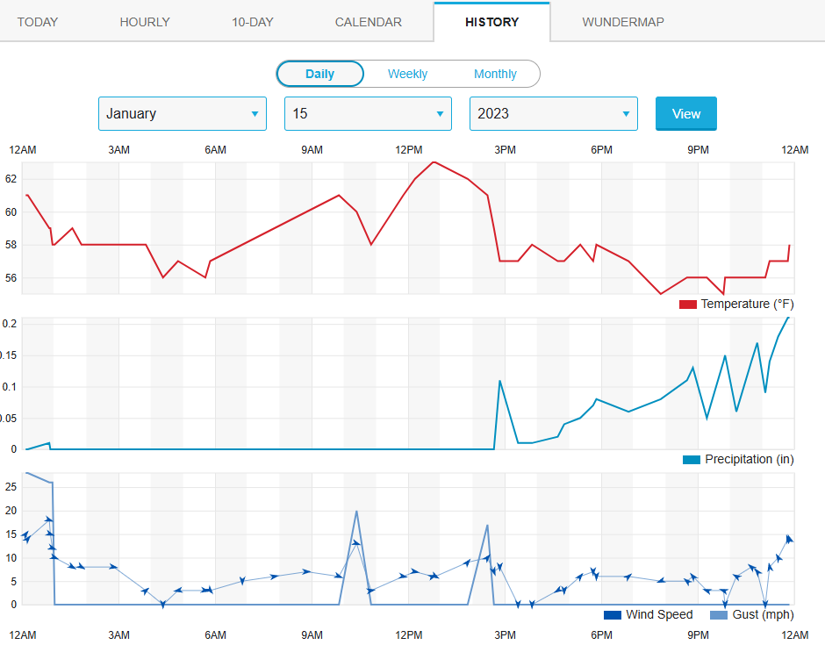This screenshot has height=645, width=825.
Task: Click the 63°F temperature peak after 12PM
Action: 434,162
